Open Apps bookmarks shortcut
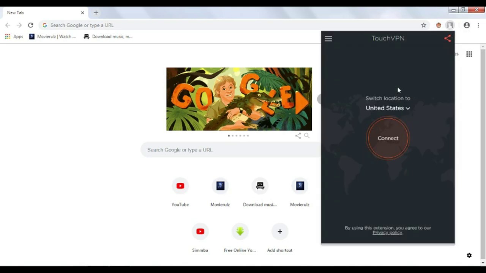486x273 pixels. click(14, 37)
